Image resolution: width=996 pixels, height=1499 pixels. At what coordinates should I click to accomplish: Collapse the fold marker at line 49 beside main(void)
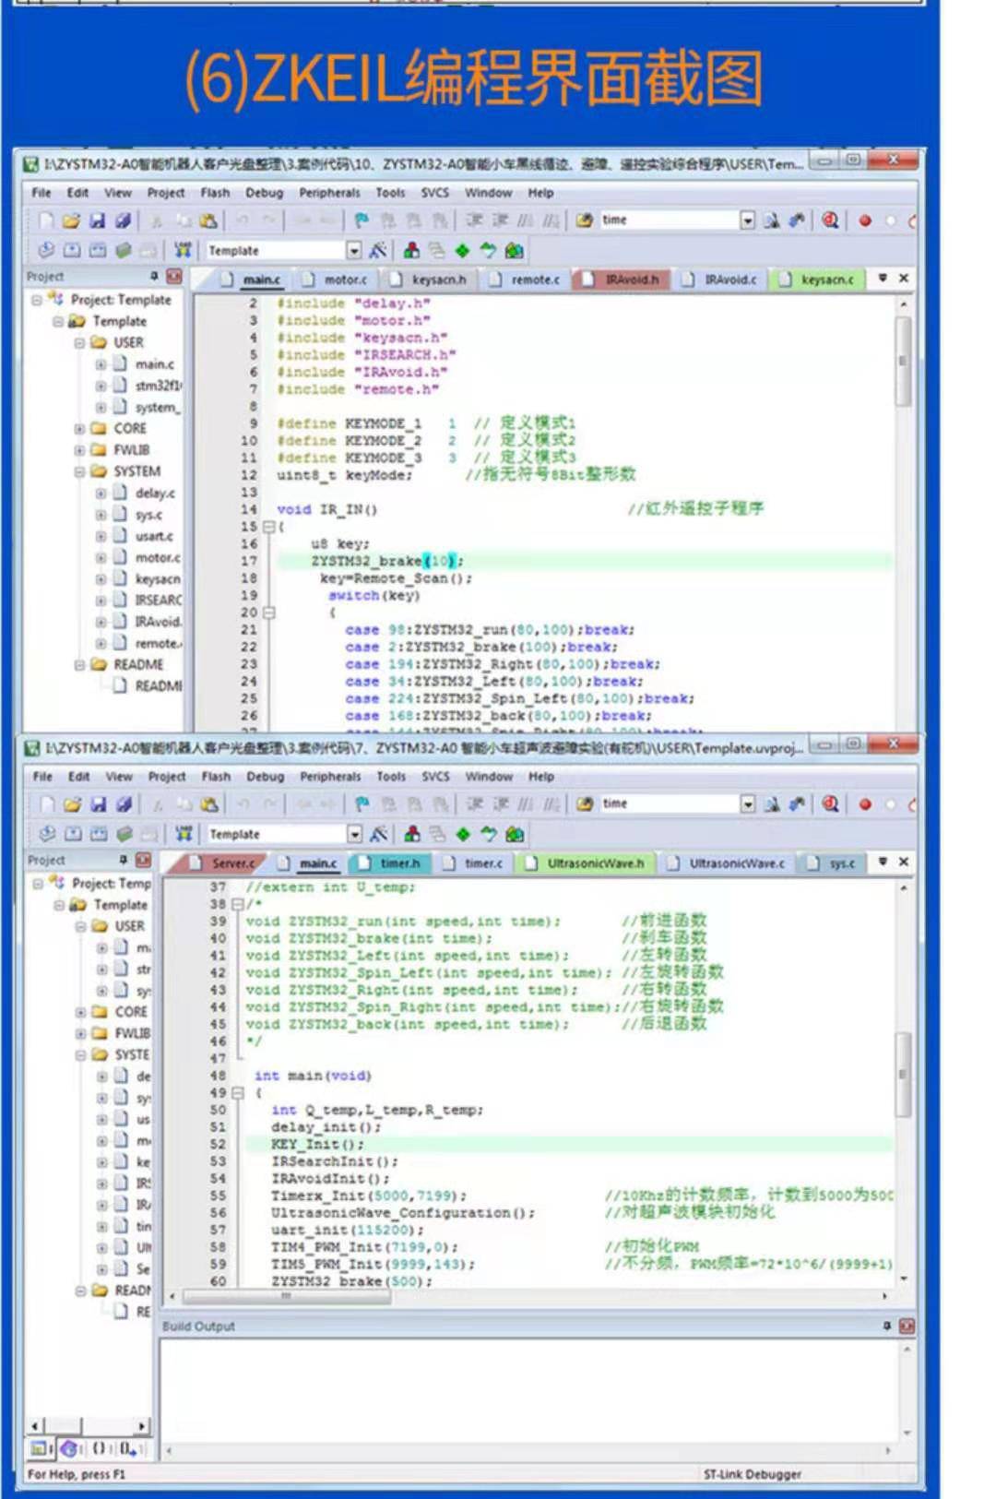pyautogui.click(x=238, y=1092)
